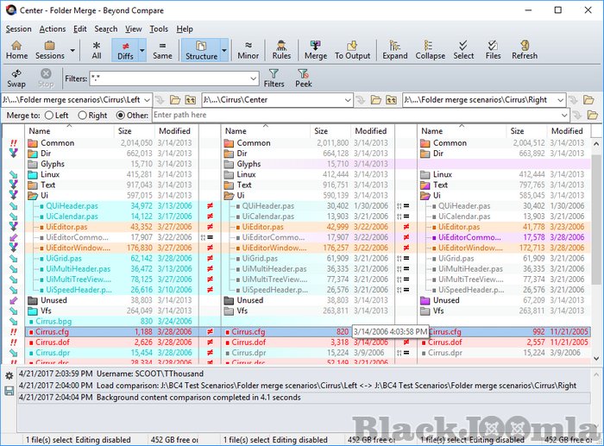Select the Minor differences toolbar icon
Viewport: 604px width, 446px height.
click(x=248, y=49)
